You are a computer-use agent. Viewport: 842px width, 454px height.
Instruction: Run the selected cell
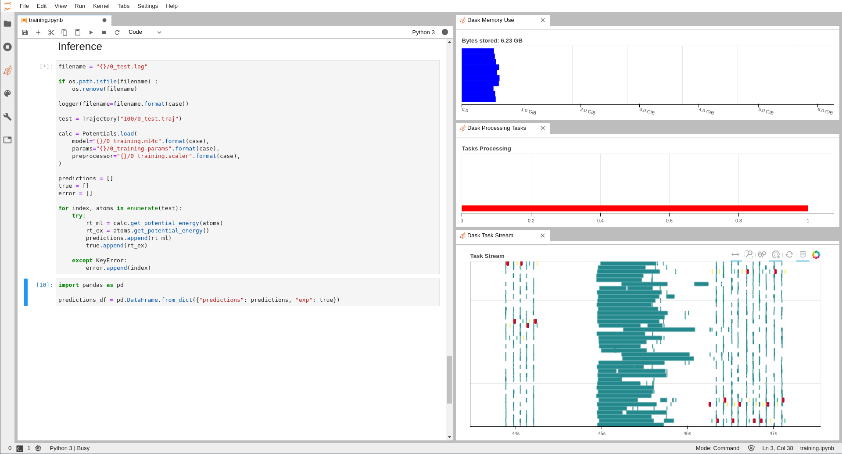point(91,32)
